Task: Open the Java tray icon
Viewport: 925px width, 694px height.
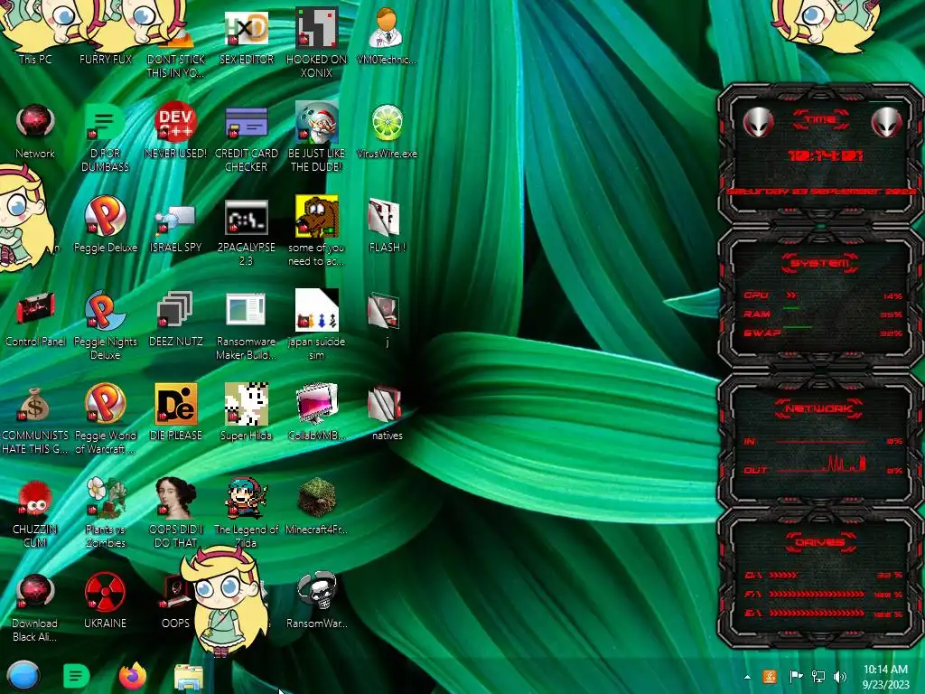Action: coord(770,677)
